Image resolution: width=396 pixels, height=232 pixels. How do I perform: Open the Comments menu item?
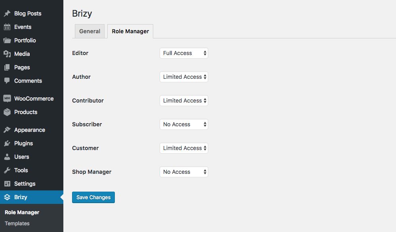click(x=32, y=81)
